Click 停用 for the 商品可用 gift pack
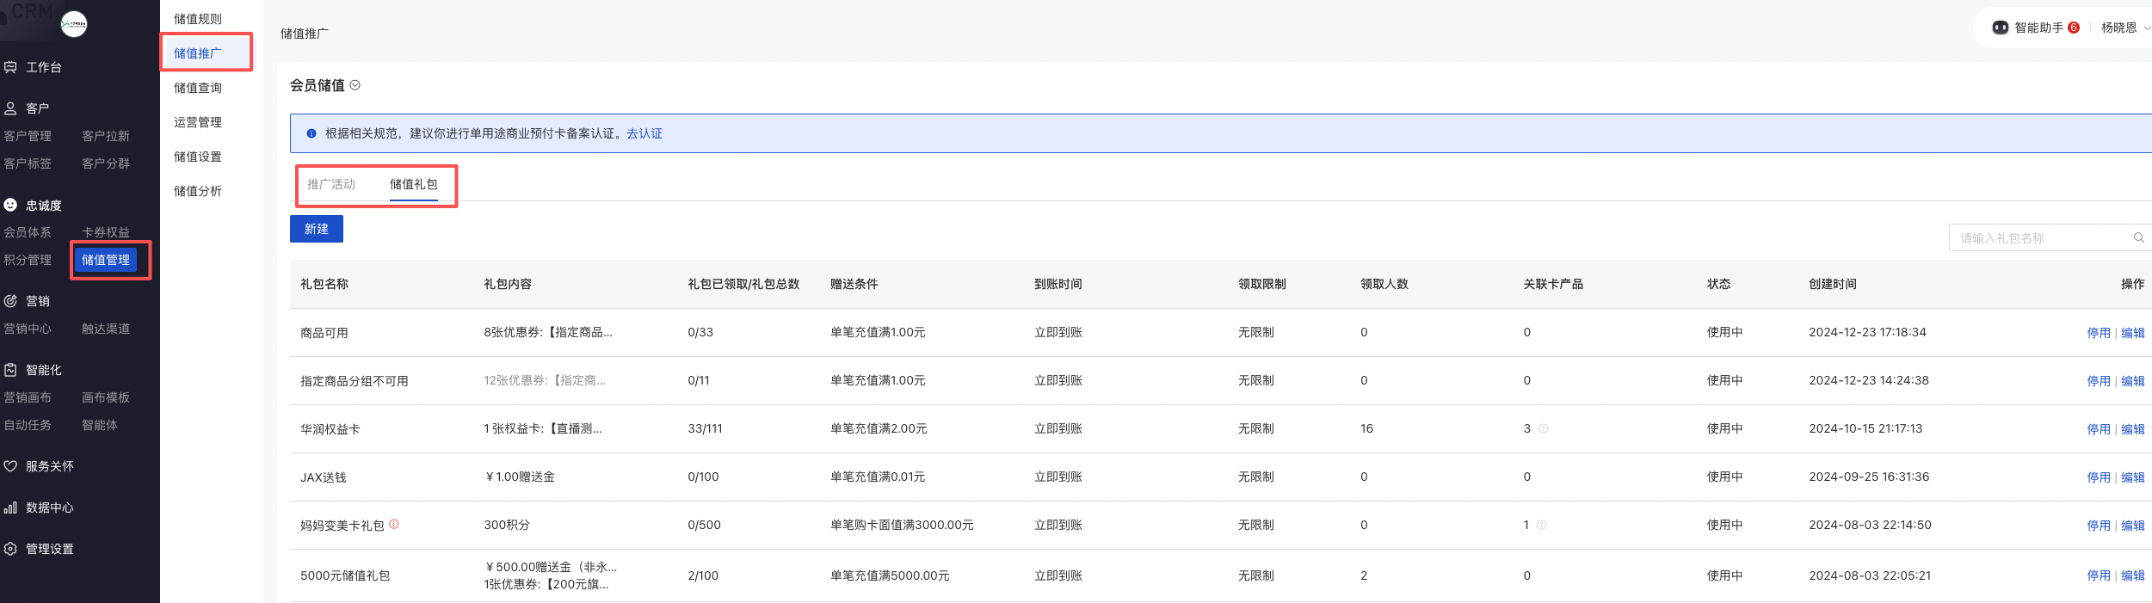 tap(2098, 333)
